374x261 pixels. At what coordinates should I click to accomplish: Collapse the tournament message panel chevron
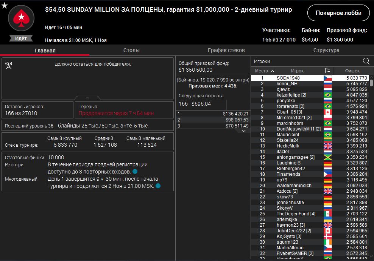pyautogui.click(x=87, y=98)
